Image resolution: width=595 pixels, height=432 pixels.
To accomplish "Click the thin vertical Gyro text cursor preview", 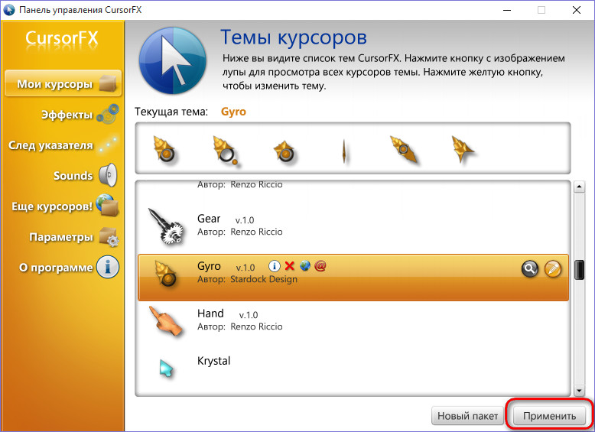I will tap(344, 151).
